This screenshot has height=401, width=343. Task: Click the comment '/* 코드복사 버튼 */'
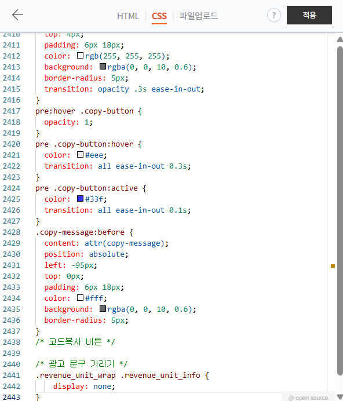point(75,342)
